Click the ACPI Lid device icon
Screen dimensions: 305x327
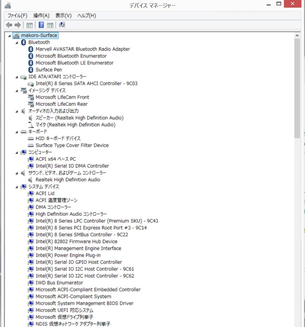pyautogui.click(x=31, y=194)
